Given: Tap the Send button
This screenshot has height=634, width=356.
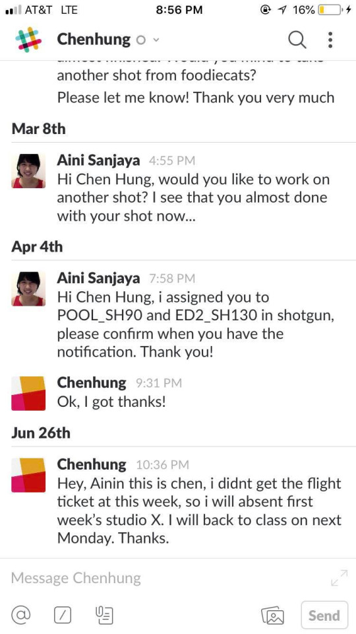Looking at the screenshot, I should 324,616.
